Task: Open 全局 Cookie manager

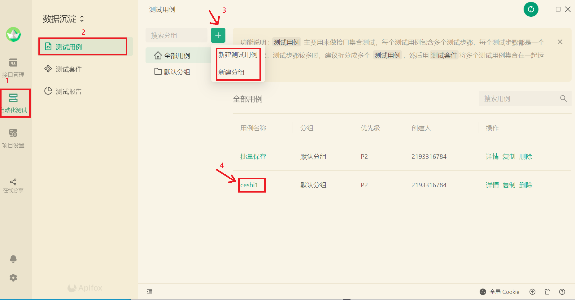Action: 499,292
